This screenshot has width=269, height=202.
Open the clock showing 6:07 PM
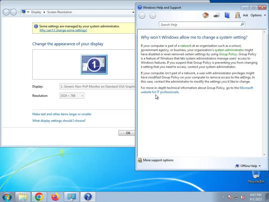(x=256, y=197)
